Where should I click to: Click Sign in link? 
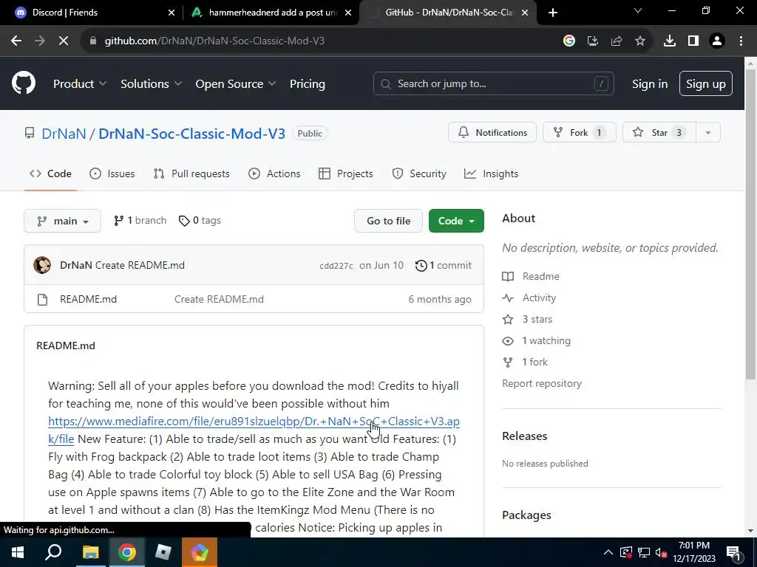click(650, 84)
